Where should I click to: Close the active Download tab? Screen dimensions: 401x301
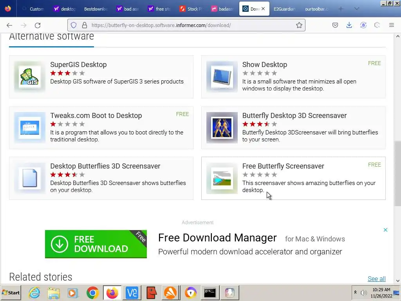tap(263, 9)
